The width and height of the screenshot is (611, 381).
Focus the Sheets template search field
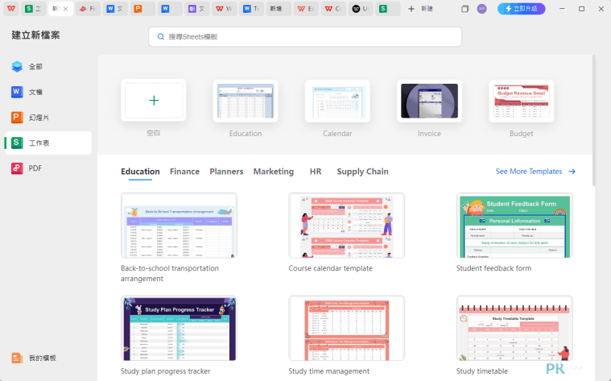(x=305, y=37)
